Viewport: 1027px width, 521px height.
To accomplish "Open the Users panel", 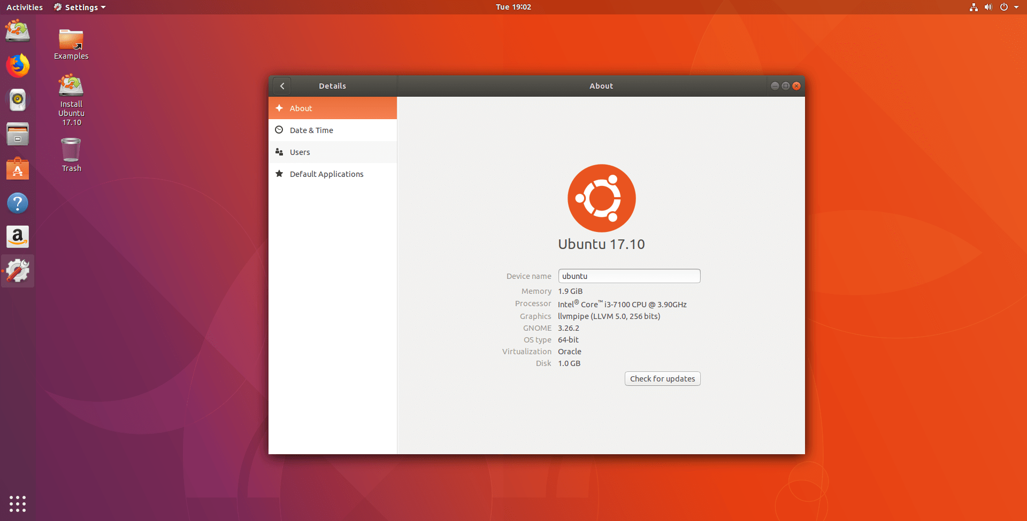I will [333, 152].
